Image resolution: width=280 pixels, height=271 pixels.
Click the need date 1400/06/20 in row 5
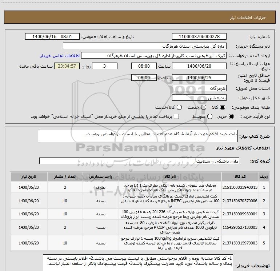point(29,243)
